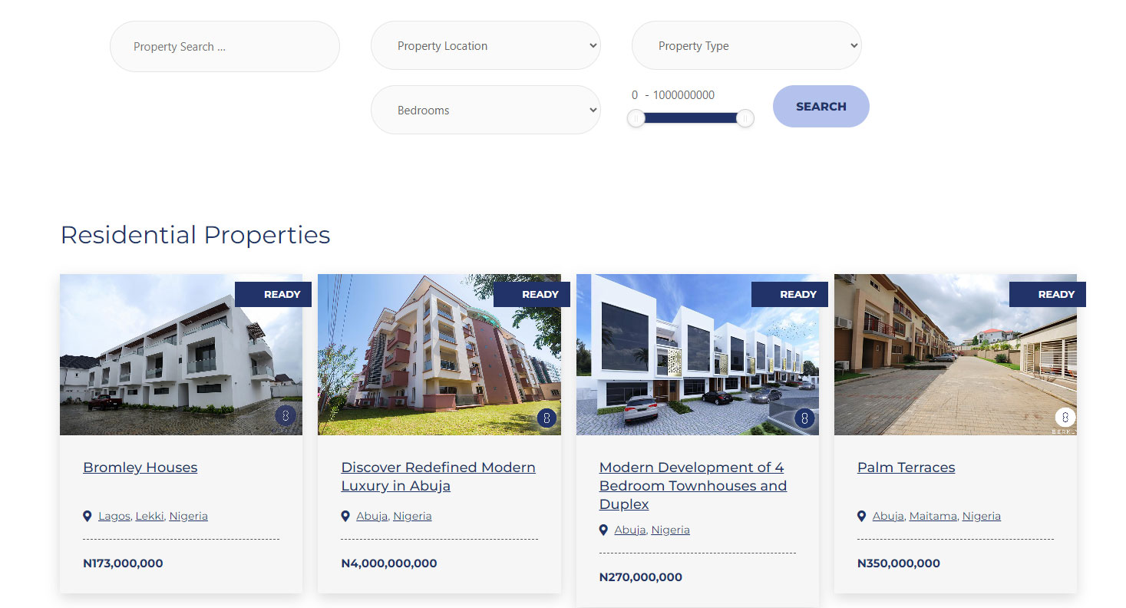Click the SEARCH button
This screenshot has height=608, width=1126.
821,106
